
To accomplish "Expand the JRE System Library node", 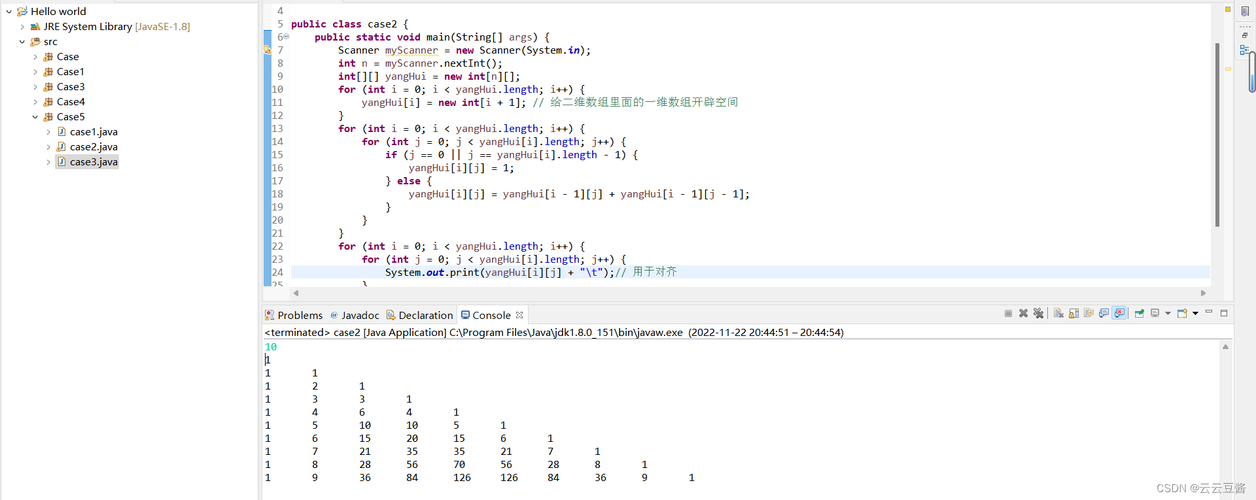I will pyautogui.click(x=22, y=27).
